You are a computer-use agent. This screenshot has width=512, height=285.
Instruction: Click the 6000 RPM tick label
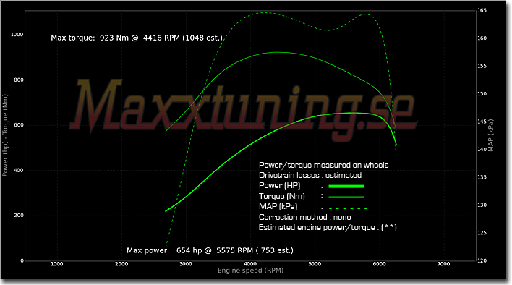pos(379,264)
